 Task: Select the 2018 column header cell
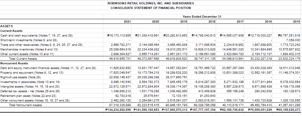tap(202, 22)
